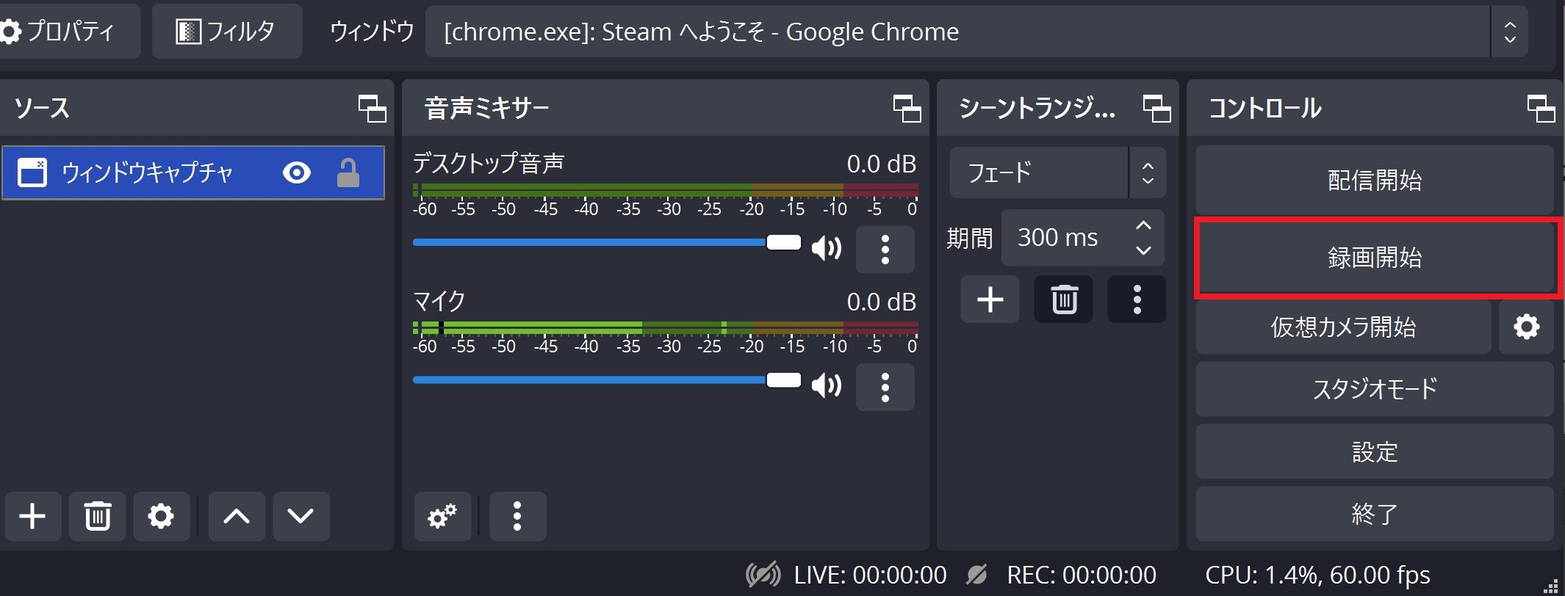Open transition properties three-dot menu
Screen dimensions: 1565x596
pos(1137,299)
